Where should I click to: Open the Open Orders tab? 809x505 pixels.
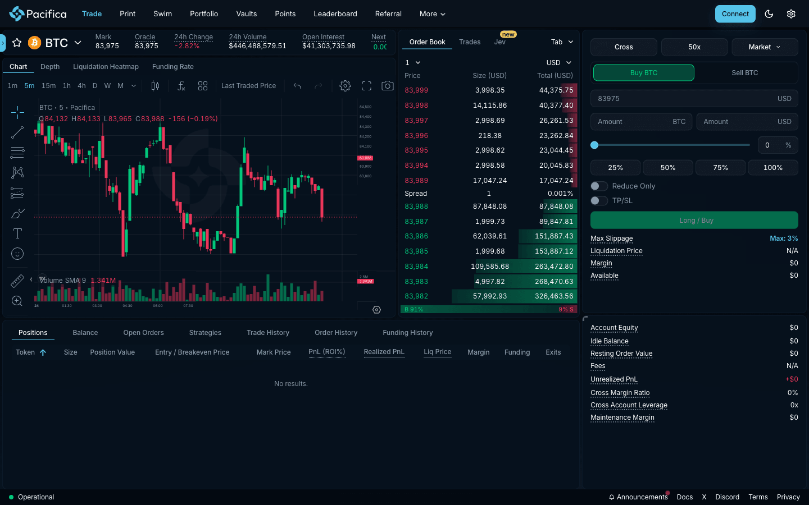(x=144, y=333)
